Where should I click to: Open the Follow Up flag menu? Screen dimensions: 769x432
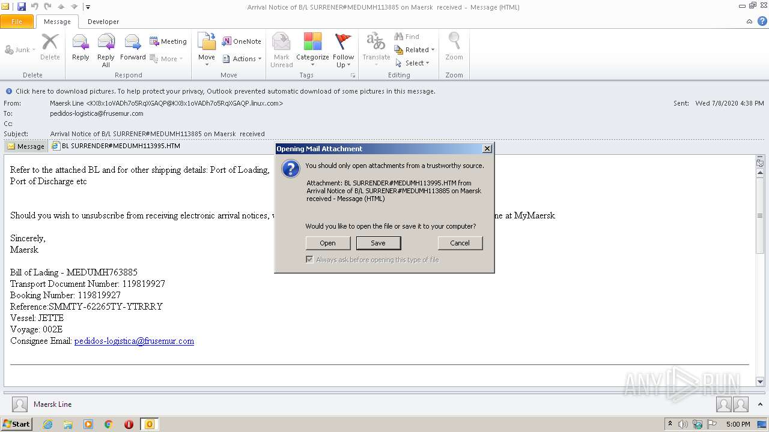pos(343,50)
